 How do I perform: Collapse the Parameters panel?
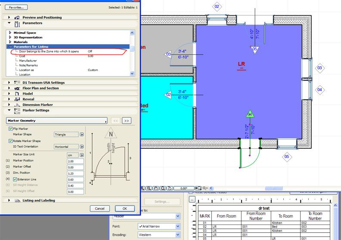(x=9, y=23)
